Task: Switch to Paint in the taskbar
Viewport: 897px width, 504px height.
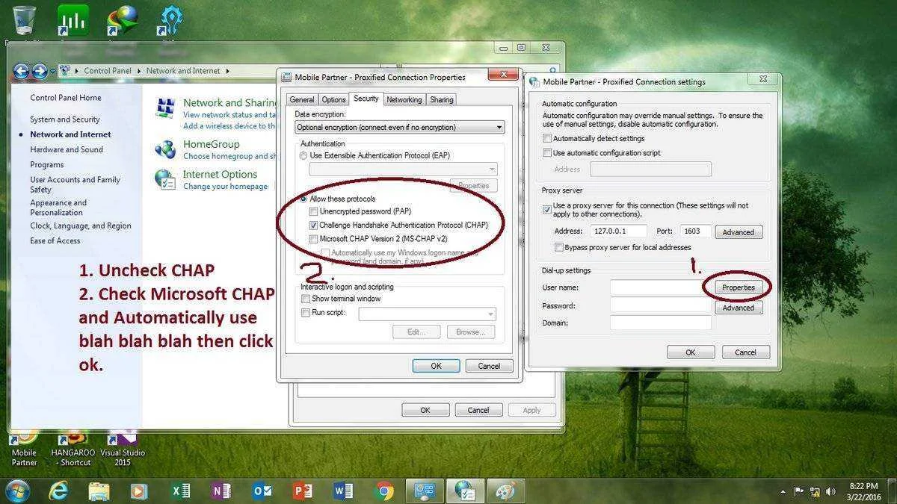Action: (x=506, y=491)
